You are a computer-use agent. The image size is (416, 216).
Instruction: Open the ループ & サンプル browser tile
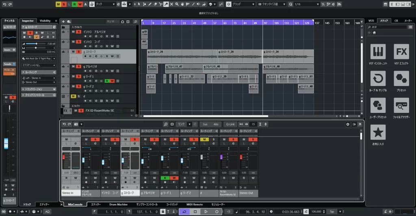coord(378,79)
